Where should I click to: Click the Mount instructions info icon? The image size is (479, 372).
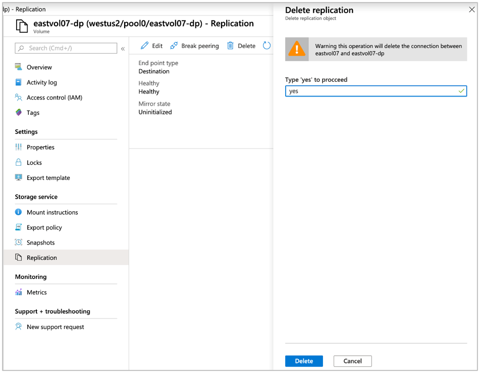click(x=18, y=212)
